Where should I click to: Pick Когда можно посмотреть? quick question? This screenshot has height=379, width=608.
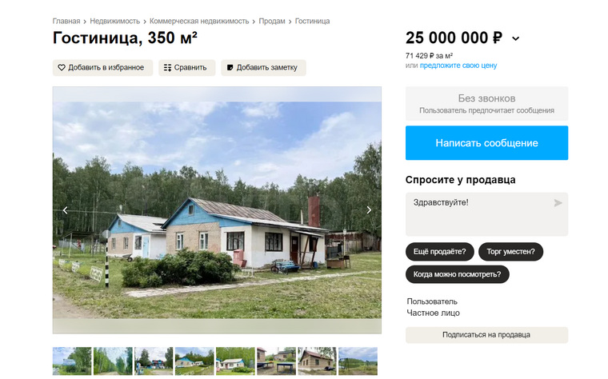point(457,274)
